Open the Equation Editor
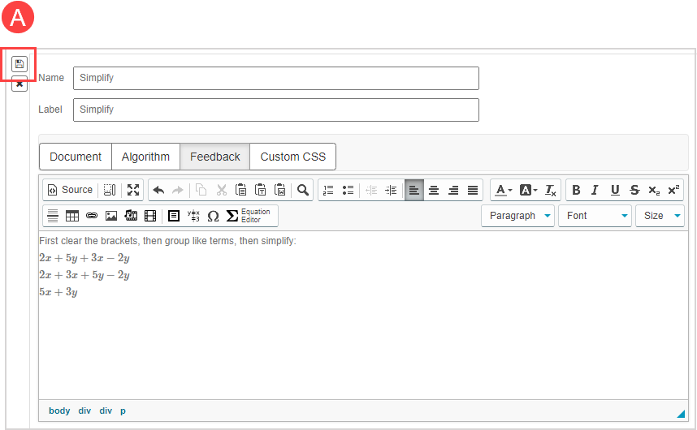This screenshot has height=430, width=697. pos(251,216)
